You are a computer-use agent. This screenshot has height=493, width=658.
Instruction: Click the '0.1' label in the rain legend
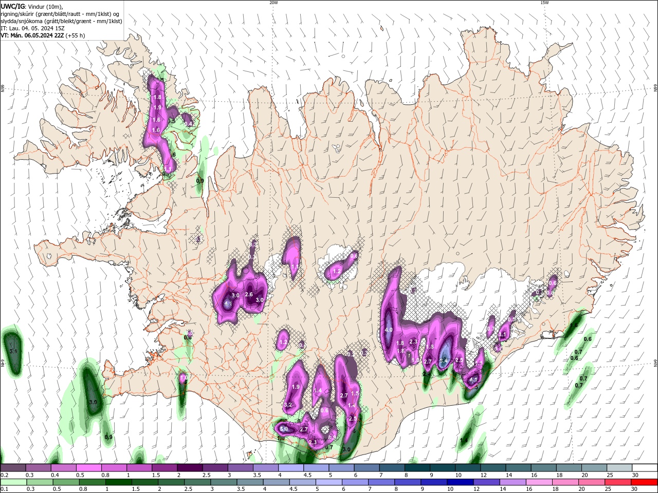4,489
